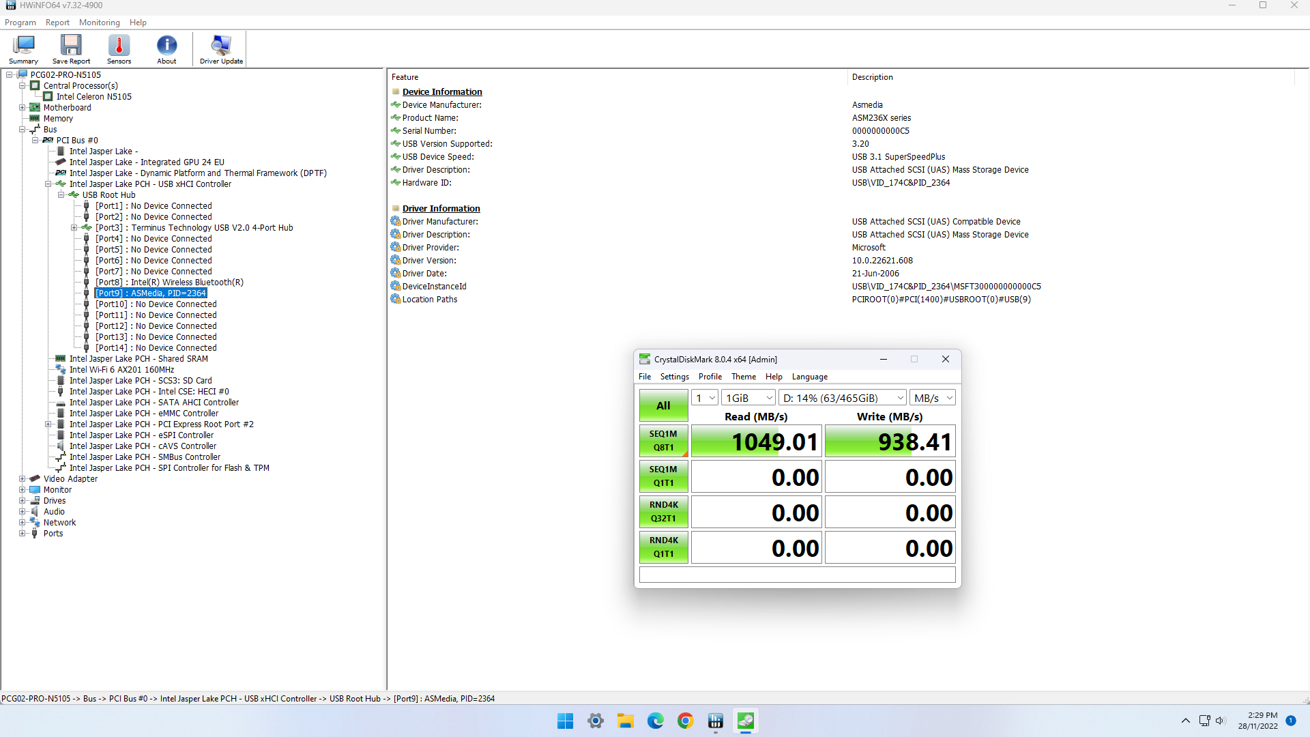Image resolution: width=1310 pixels, height=737 pixels.
Task: Select Integrated GPU 24 EU item
Action: click(147, 162)
